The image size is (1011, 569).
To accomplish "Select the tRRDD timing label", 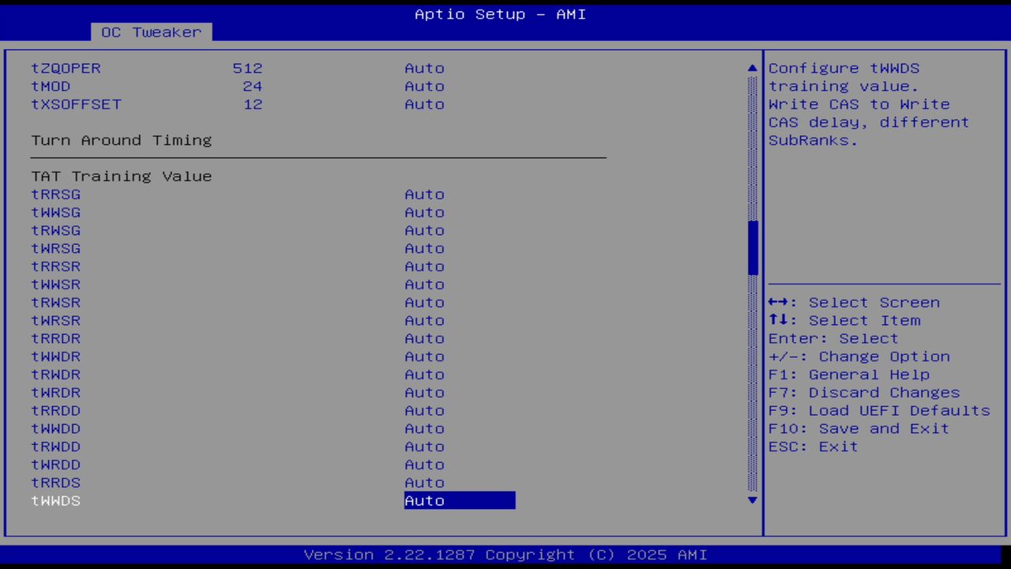I will tap(55, 411).
